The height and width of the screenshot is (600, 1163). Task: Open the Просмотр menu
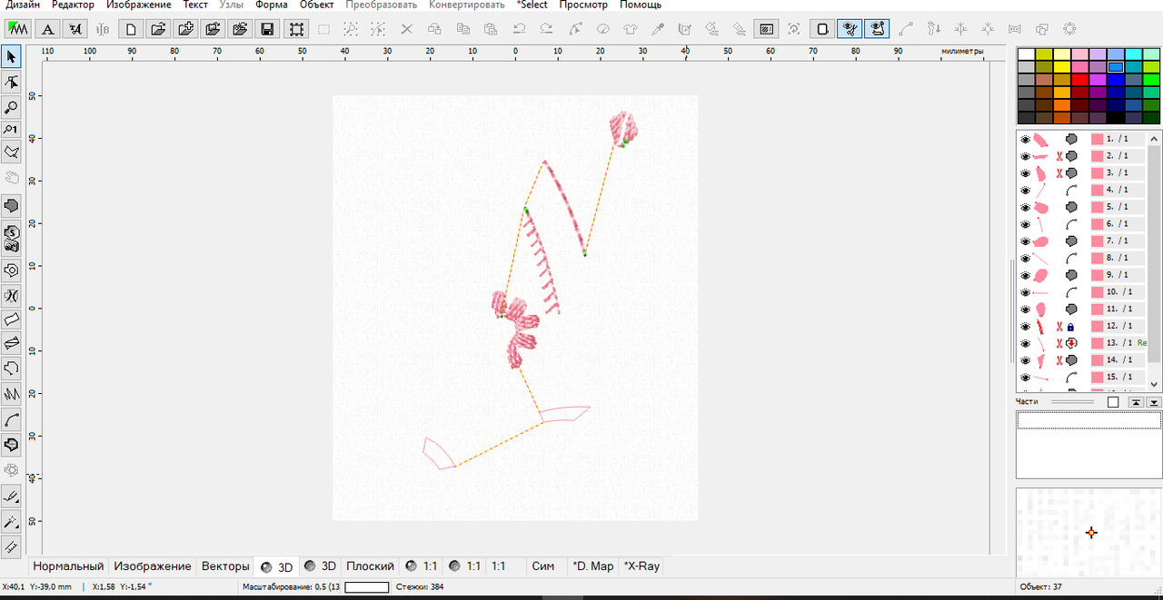pos(583,5)
